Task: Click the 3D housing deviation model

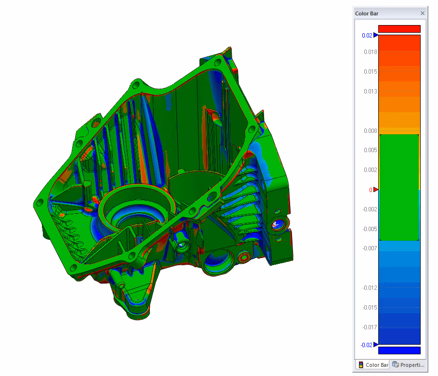Action: point(163,183)
